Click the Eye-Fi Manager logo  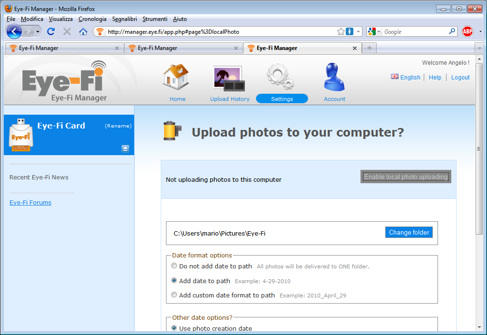65,81
